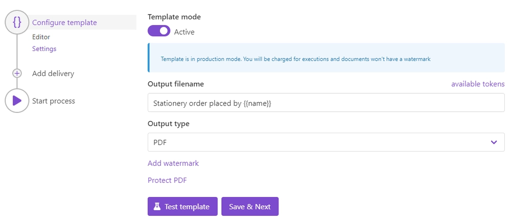Click the Active label beside the switch

pos(184,32)
